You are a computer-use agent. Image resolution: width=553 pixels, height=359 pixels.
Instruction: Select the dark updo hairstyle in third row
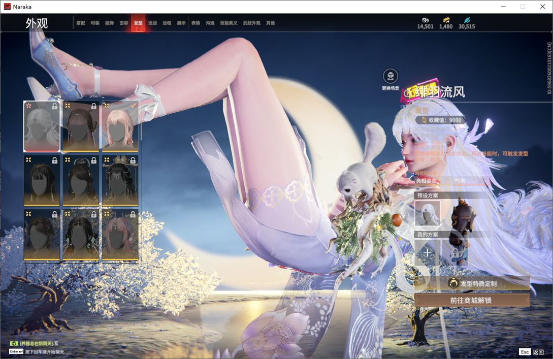[42, 235]
